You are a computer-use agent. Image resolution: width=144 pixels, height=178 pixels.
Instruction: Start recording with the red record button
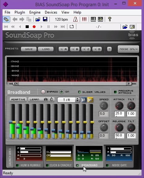(34, 27)
